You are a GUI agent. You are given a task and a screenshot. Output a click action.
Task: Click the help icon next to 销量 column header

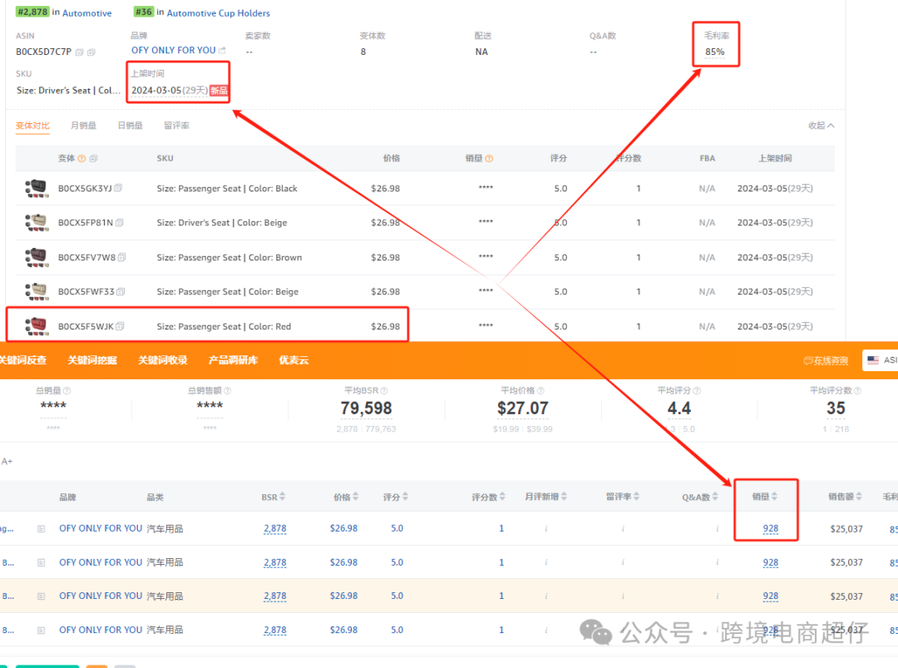pos(489,159)
